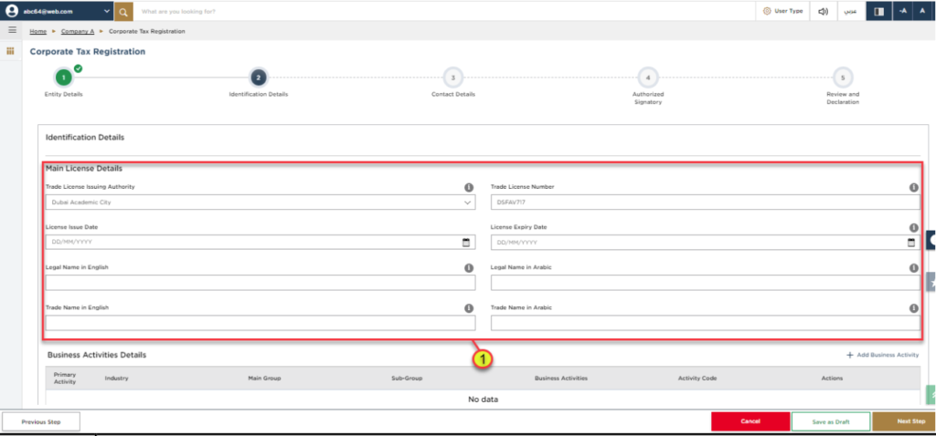Screen dimensions: 936x436
Task: Click the License Expiry Date field
Action: [x=705, y=243]
